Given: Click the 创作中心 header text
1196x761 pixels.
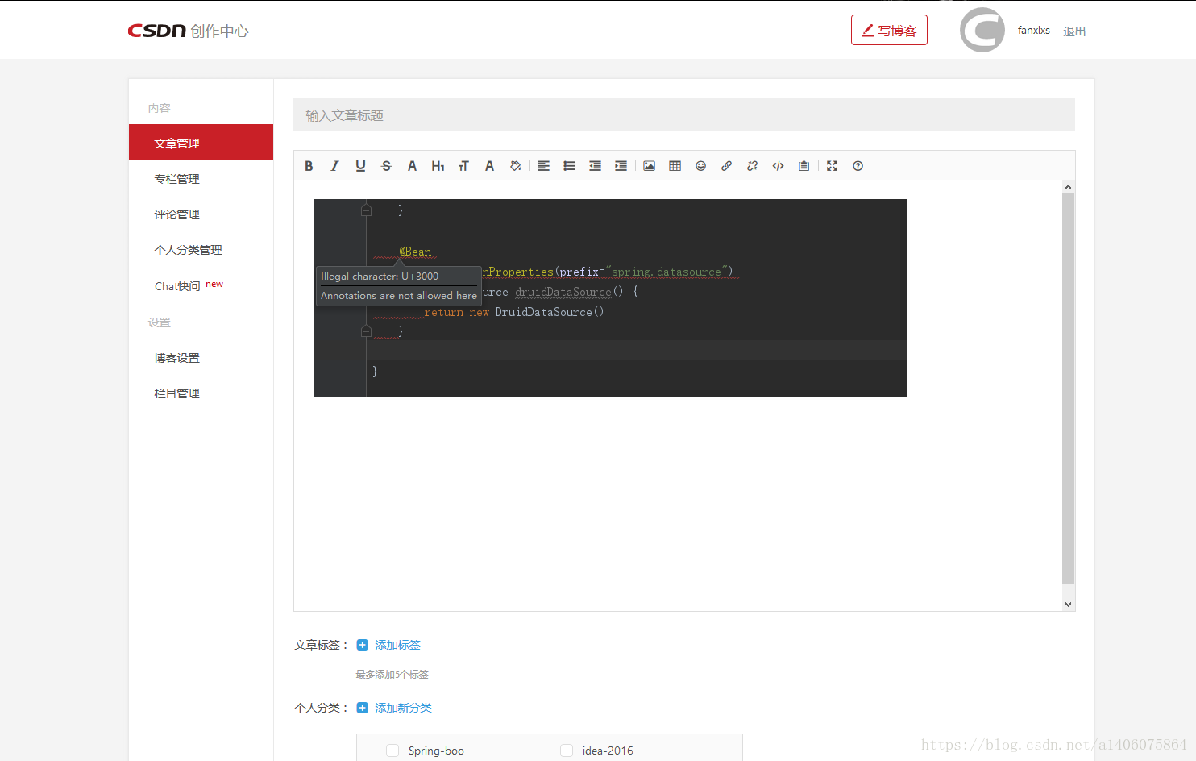Looking at the screenshot, I should tap(219, 31).
